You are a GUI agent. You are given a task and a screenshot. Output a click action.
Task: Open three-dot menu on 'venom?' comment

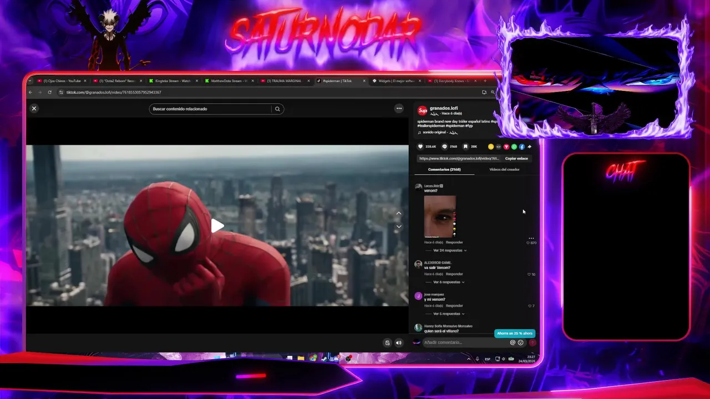(531, 238)
